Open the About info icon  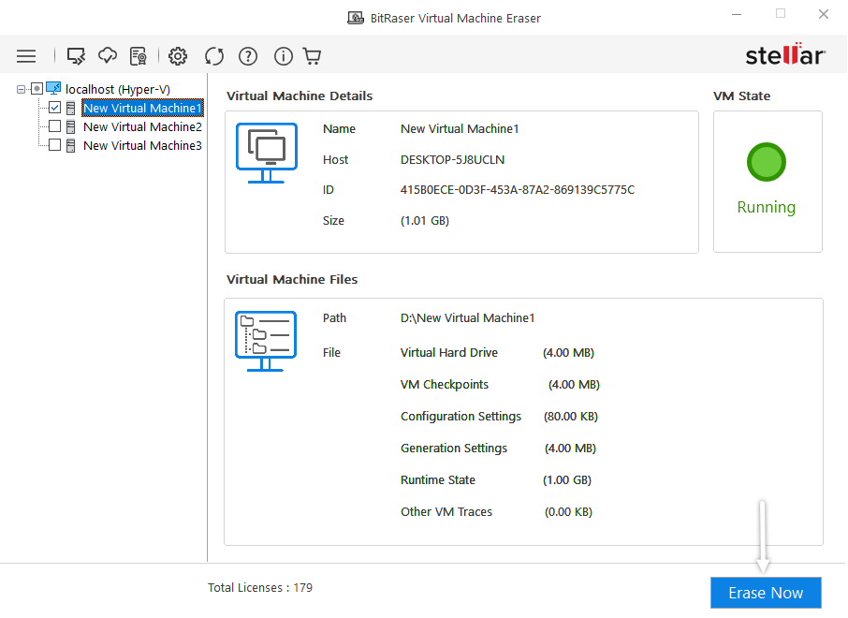tap(284, 56)
